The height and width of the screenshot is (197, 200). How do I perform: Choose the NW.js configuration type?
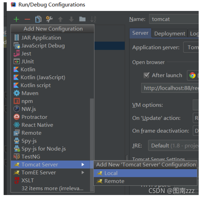50,109
